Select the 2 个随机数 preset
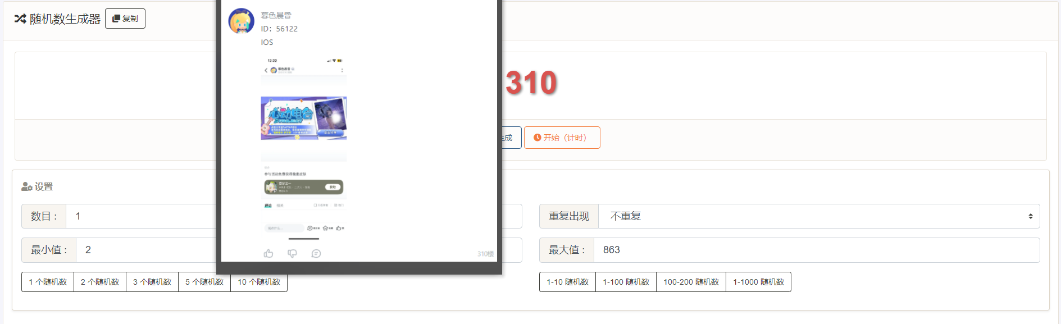1061x324 pixels. (100, 282)
